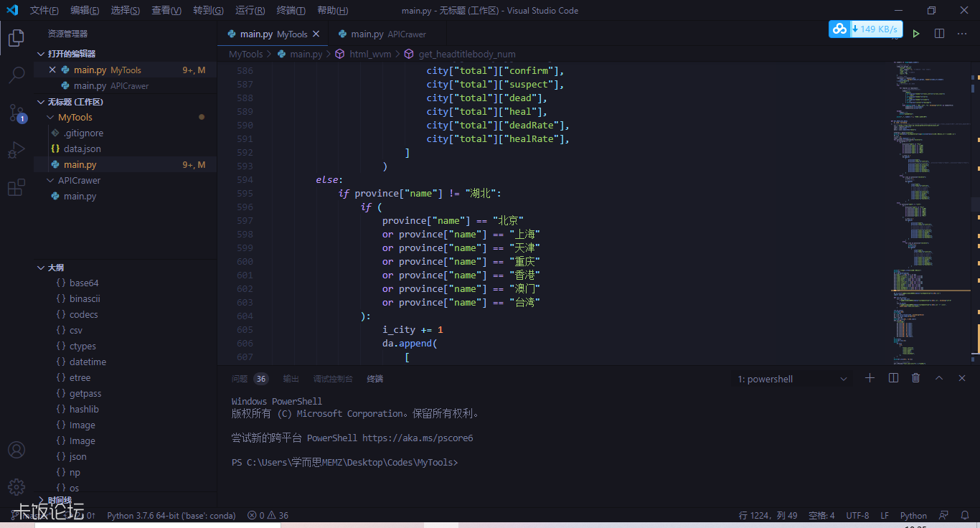Image resolution: width=980 pixels, height=528 pixels.
Task: Switch to the 终端 panel tab
Action: [374, 378]
